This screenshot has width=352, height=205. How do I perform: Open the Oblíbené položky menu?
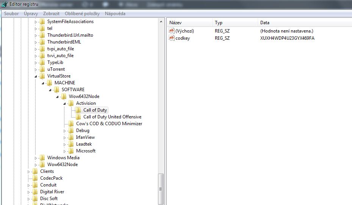(x=82, y=14)
